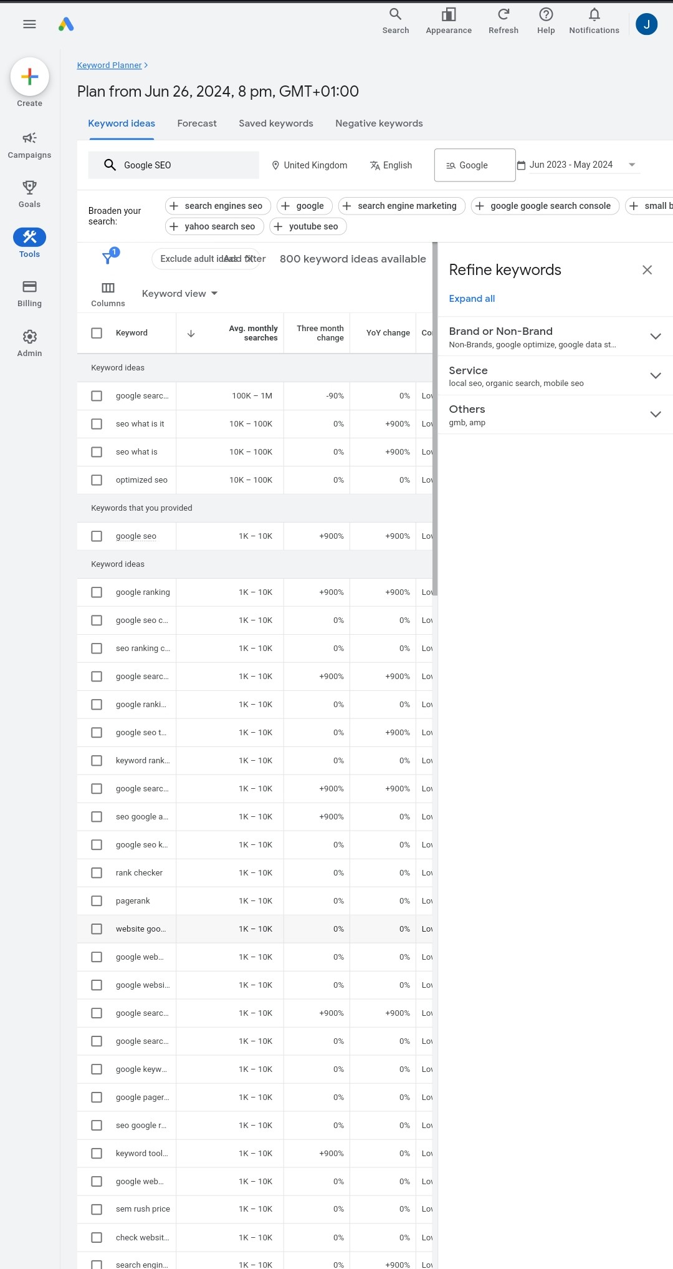Open Billing in sidebar
Screen dimensions: 673x1269
click(x=29, y=293)
